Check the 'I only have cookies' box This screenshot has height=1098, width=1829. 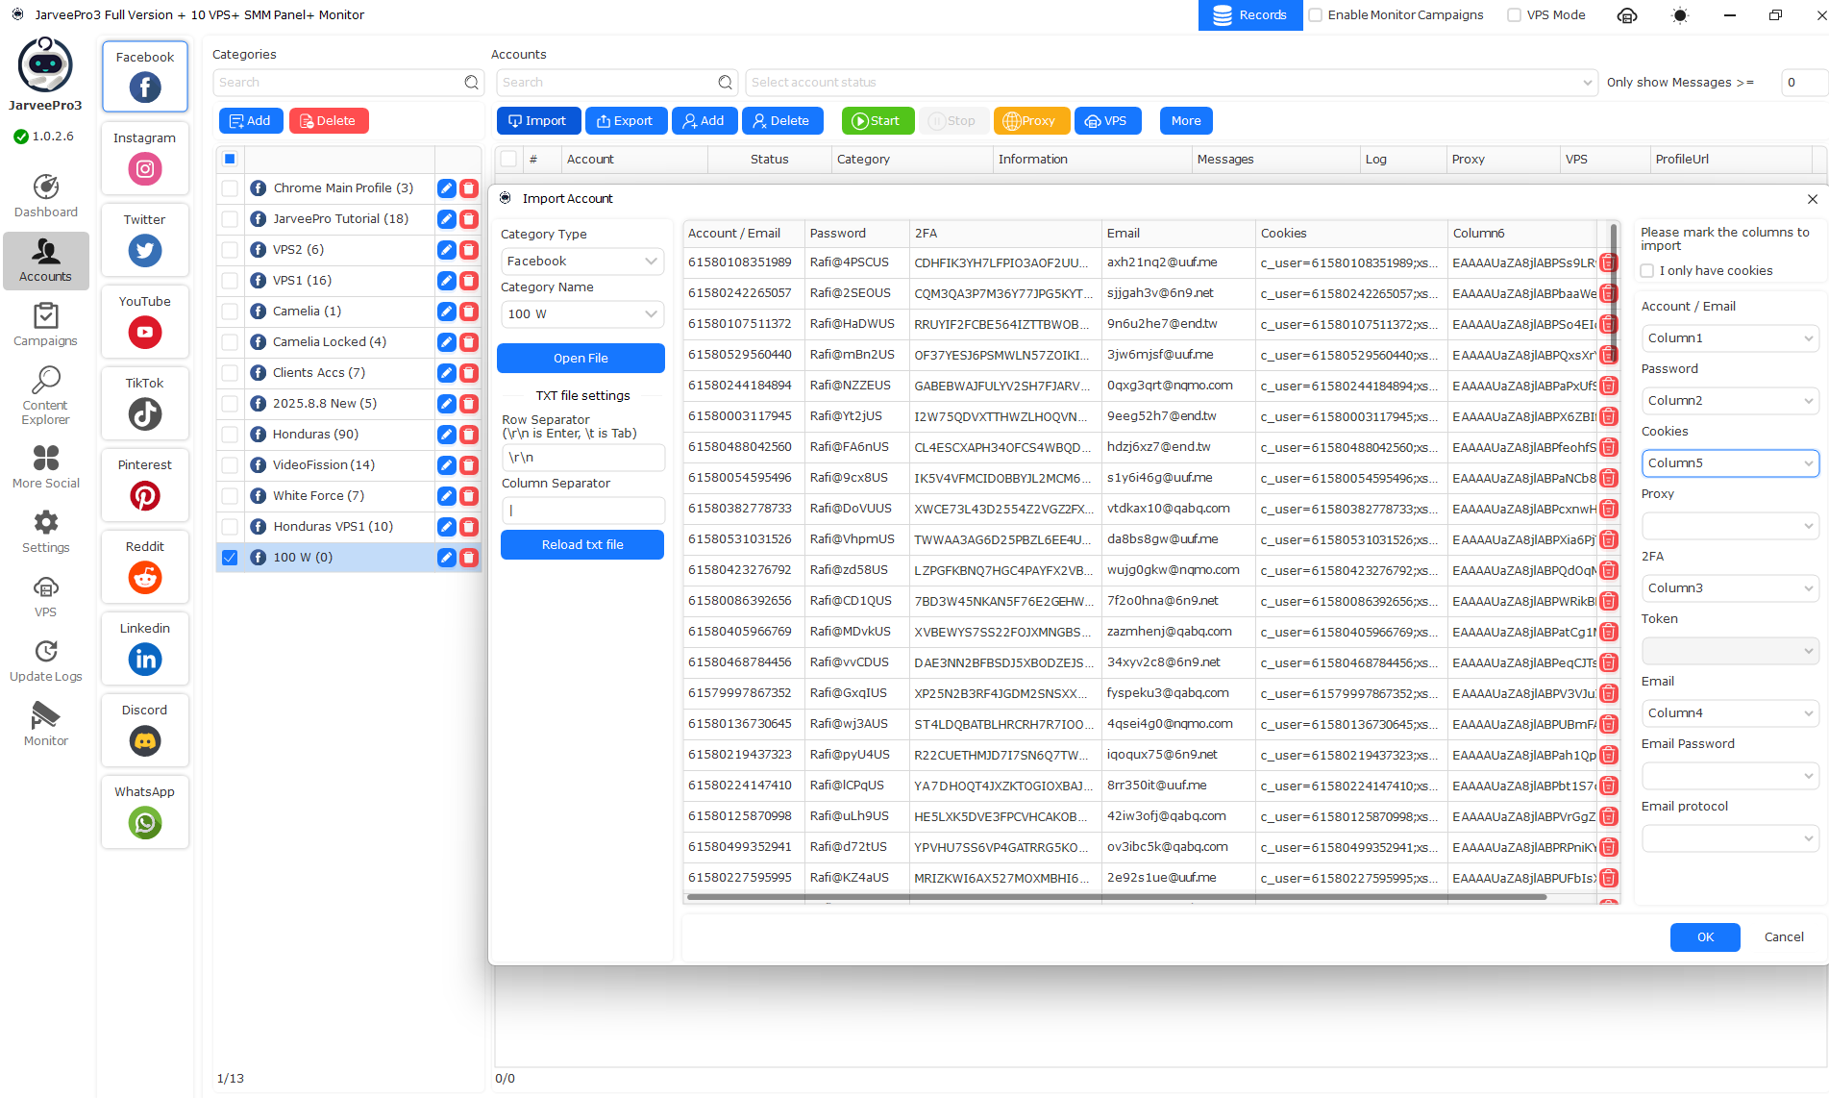click(1647, 271)
